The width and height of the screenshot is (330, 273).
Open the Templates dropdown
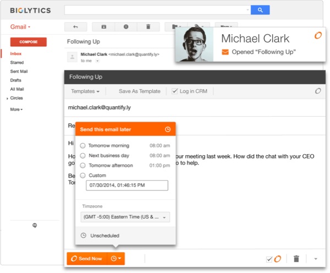tap(85, 91)
